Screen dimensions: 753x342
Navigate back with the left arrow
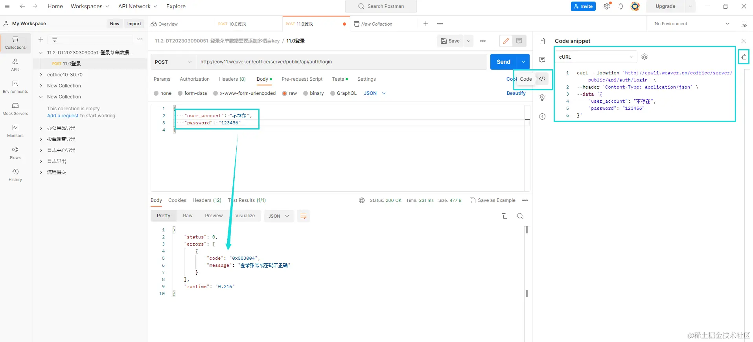click(22, 6)
